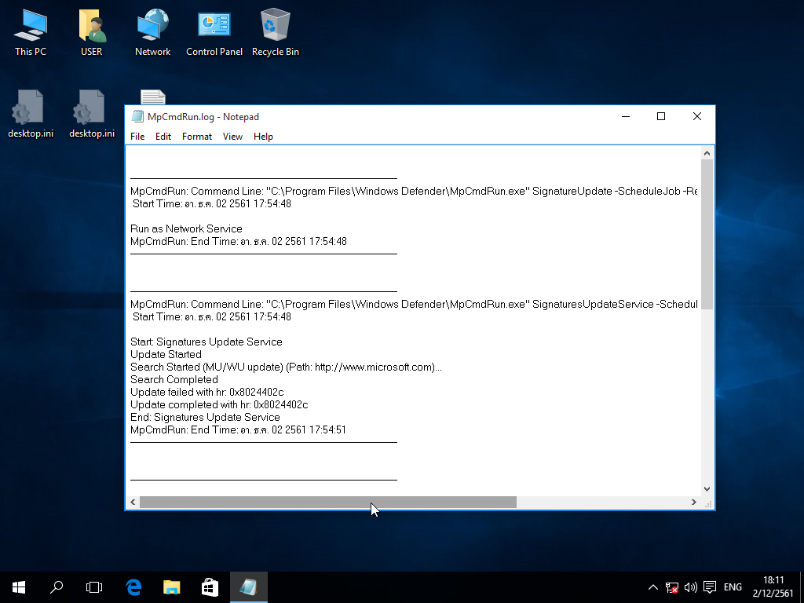Open File Explorer from taskbar
The width and height of the screenshot is (804, 603).
click(x=171, y=587)
